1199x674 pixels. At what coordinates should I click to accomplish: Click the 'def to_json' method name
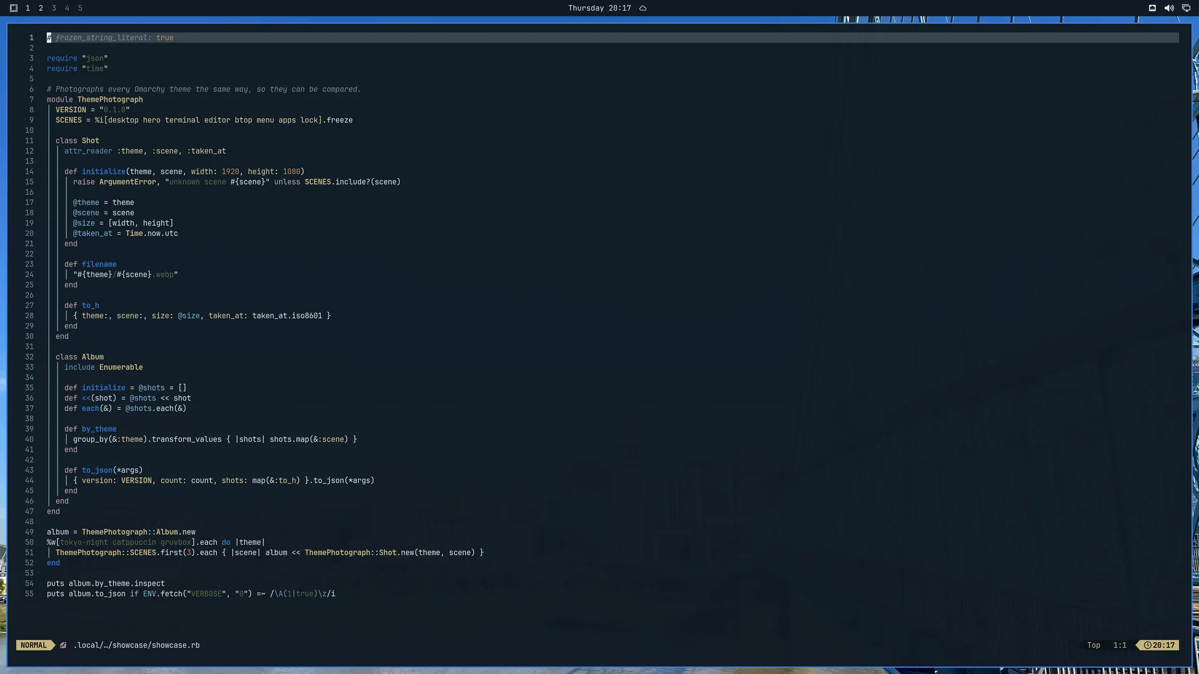pyautogui.click(x=97, y=471)
